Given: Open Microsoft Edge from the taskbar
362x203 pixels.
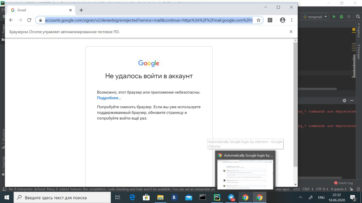Looking at the screenshot, I should point(132,197).
